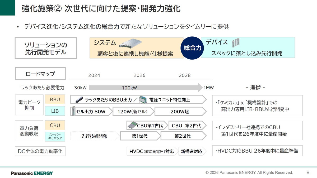317x178 pixels.
Task: Click the 100kW label on gray arrow
Action: [129, 88]
